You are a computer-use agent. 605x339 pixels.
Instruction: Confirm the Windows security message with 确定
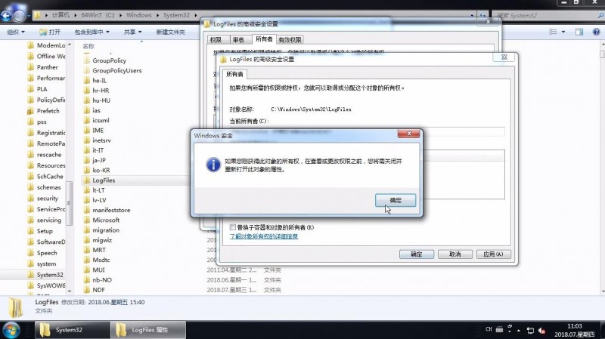tap(396, 200)
